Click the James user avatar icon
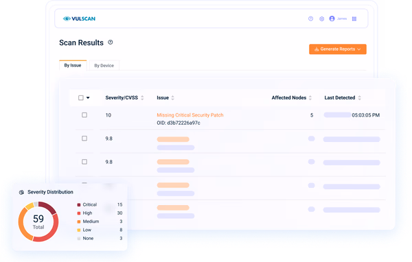The image size is (412, 262). (x=332, y=19)
